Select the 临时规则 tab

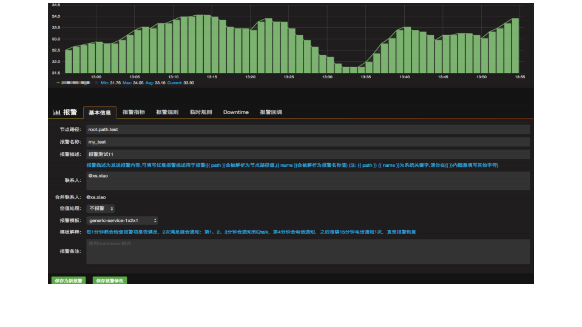coord(201,112)
